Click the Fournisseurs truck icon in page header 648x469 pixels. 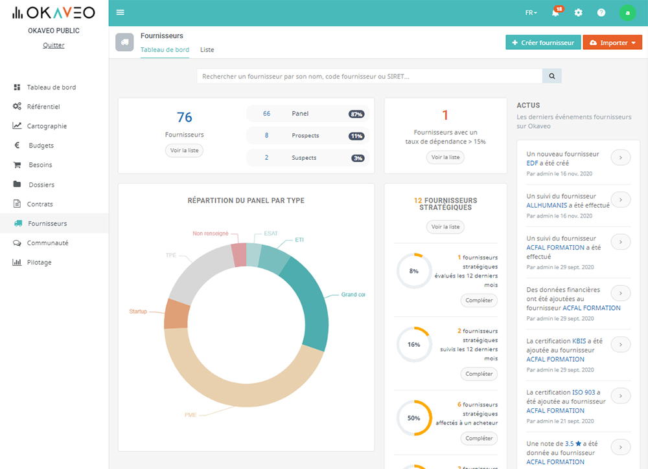click(x=124, y=43)
